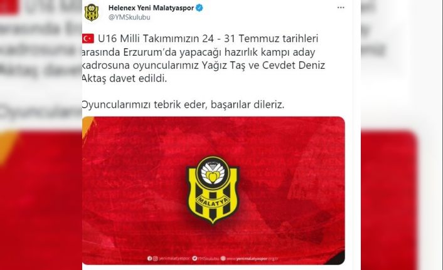This screenshot has height=270, width=443.
Task: Click the blue verified badge
Action: 200,8
